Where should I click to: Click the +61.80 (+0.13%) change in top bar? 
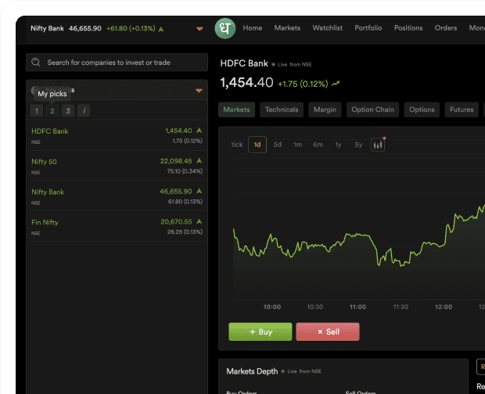coord(131,28)
